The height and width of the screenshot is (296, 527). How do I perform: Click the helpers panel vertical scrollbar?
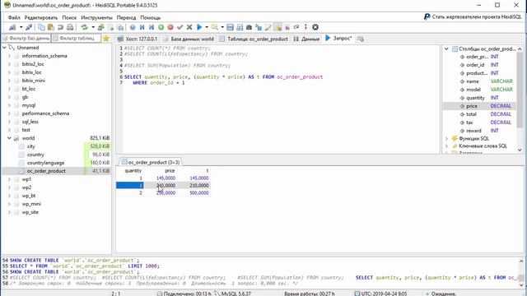[x=520, y=99]
